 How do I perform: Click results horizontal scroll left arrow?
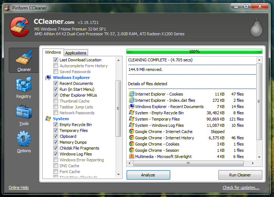coord(129,163)
